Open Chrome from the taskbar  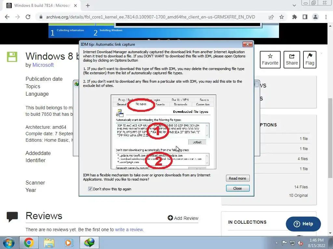click(29, 243)
